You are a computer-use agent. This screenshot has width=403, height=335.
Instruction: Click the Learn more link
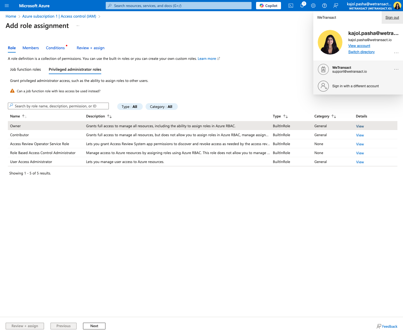point(209,59)
